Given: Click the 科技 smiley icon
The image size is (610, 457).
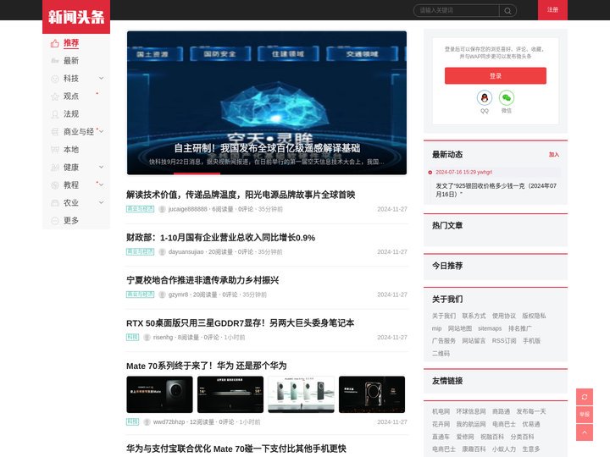Looking at the screenshot, I should click(x=55, y=79).
